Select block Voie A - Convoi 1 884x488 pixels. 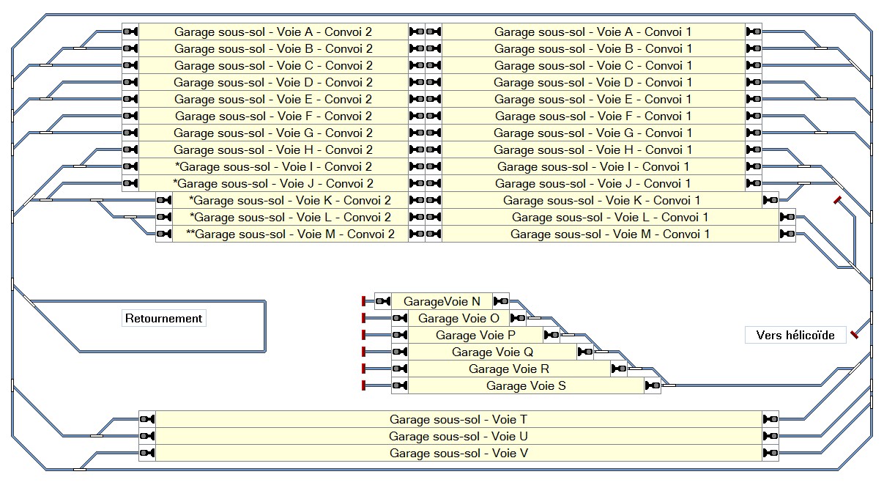[x=594, y=32]
